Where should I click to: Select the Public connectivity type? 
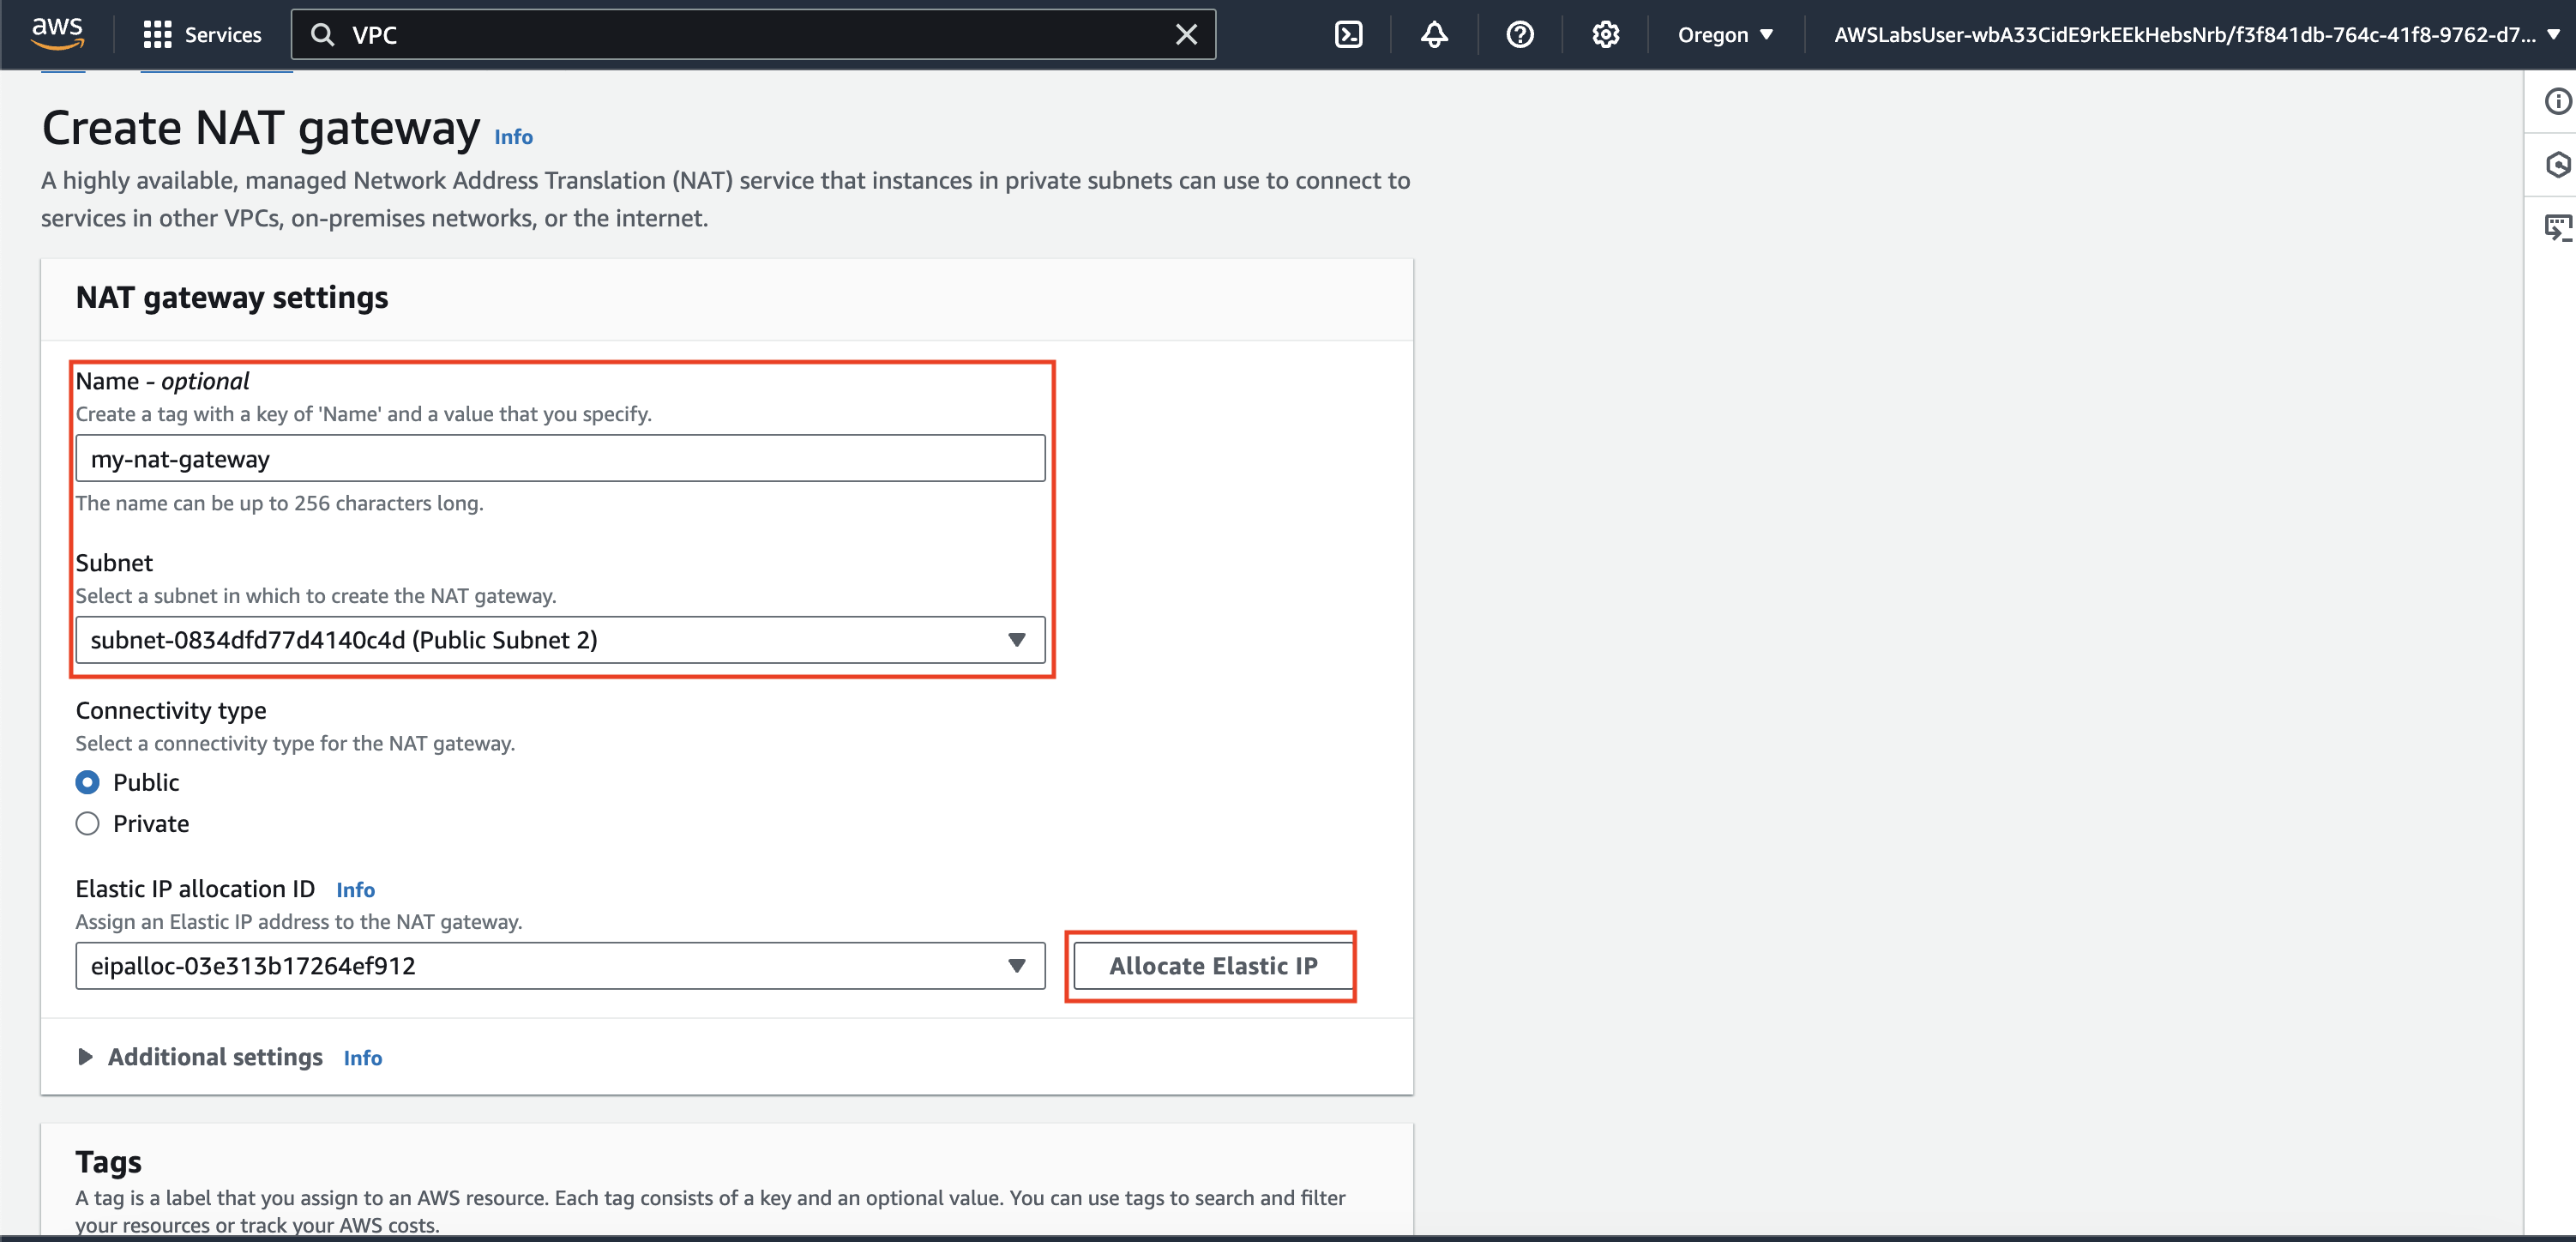88,782
